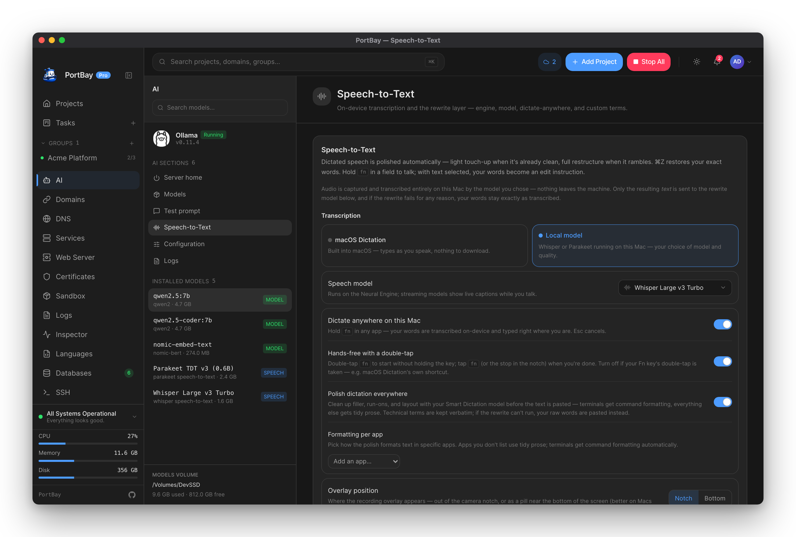Select macOS Dictation transcription option
The image size is (796, 537).
[x=424, y=246]
